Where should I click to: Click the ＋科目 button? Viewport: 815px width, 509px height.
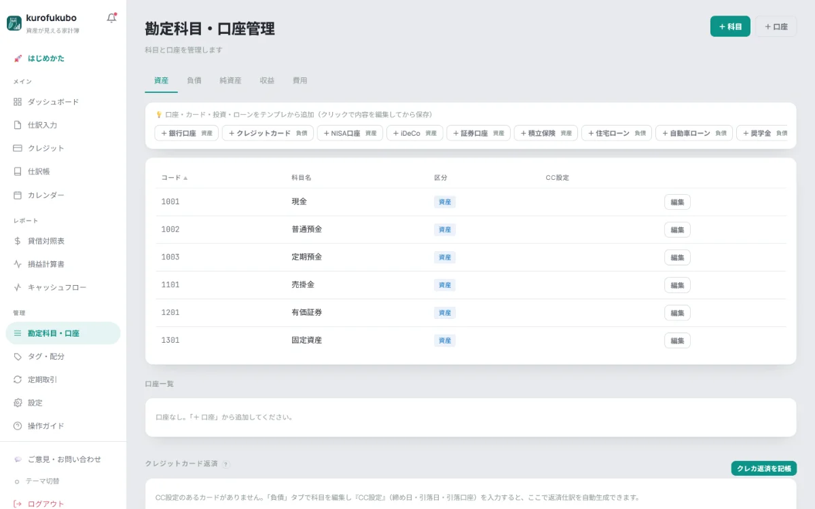[730, 26]
